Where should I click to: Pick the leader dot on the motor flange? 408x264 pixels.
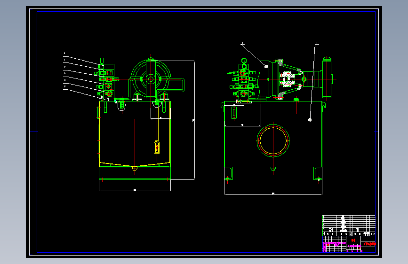point(266,67)
